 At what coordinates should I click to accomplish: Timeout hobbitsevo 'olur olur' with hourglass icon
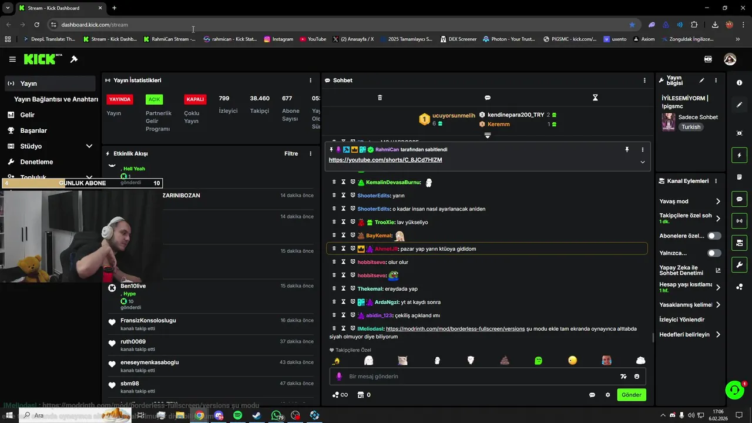coord(344,262)
